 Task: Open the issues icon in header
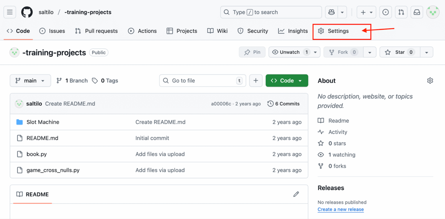(x=385, y=12)
